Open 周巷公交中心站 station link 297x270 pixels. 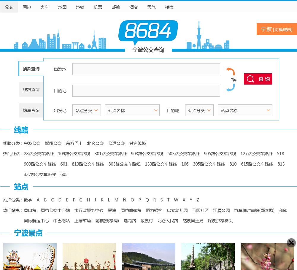[55, 210]
